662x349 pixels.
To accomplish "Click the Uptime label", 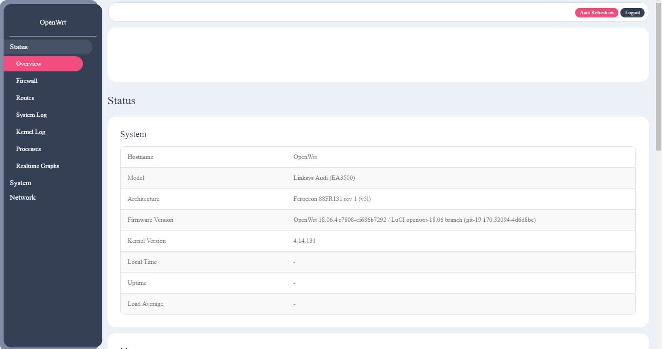I will pos(137,283).
